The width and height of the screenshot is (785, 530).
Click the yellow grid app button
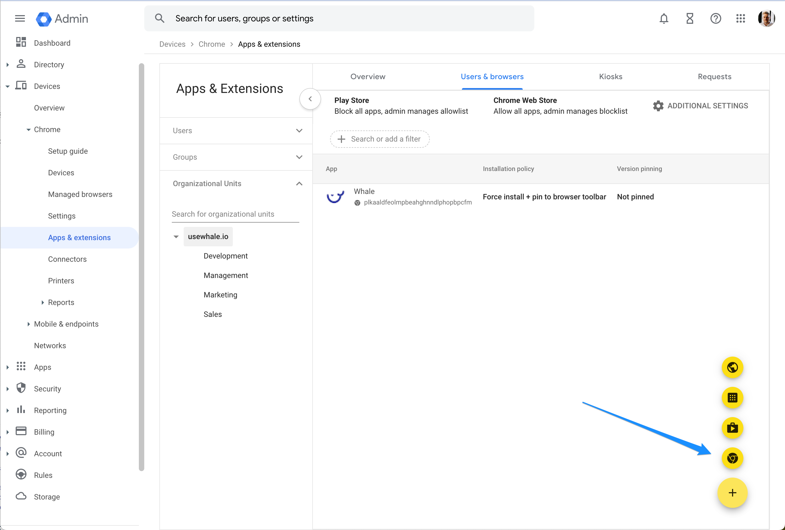click(732, 398)
